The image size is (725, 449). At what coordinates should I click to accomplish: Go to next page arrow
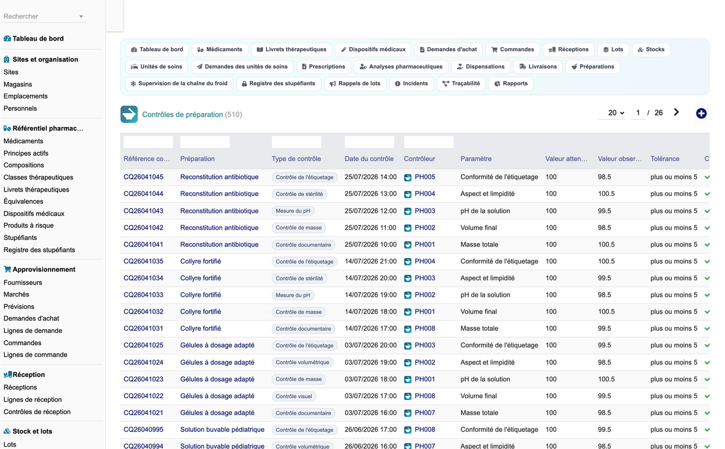tap(676, 112)
